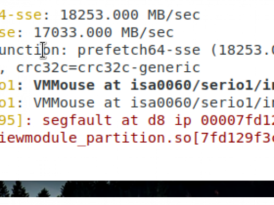
Task: Click the "iewmodule_partition.so" library name
Action: 95,138
